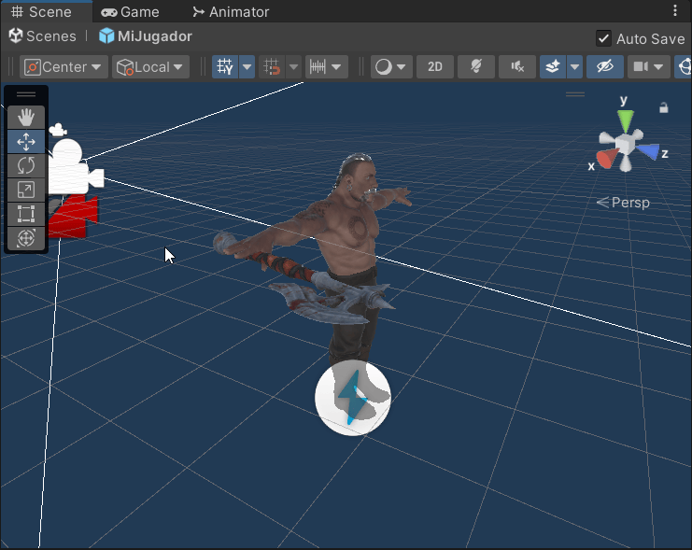Select the Hand view tool
Viewport: 692px width, 550px height.
(26, 118)
